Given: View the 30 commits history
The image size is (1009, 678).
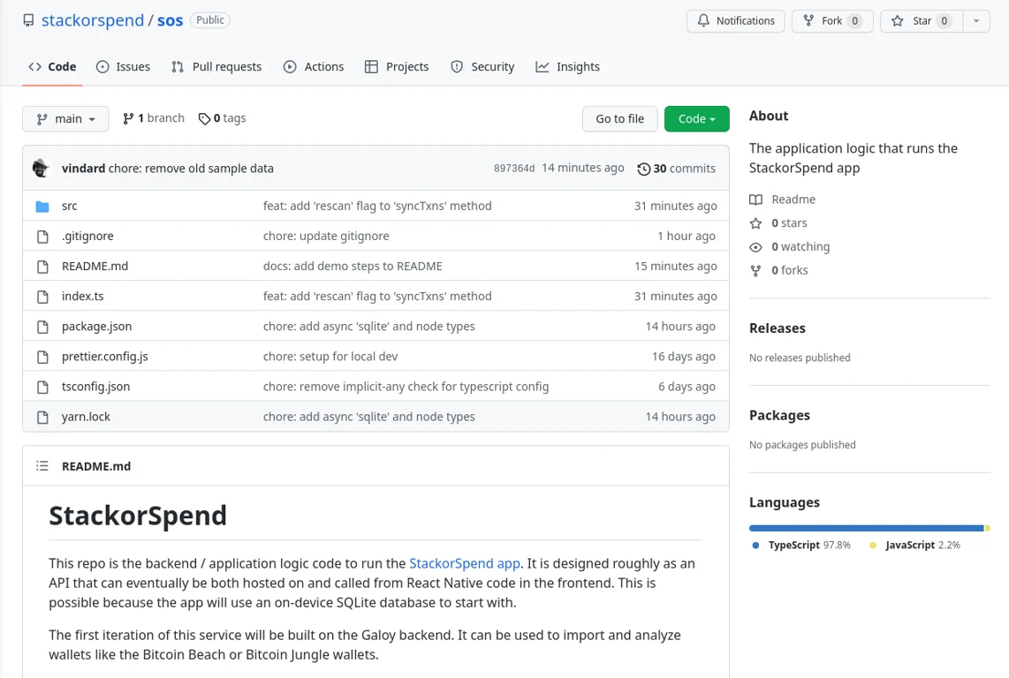Looking at the screenshot, I should click(x=676, y=169).
